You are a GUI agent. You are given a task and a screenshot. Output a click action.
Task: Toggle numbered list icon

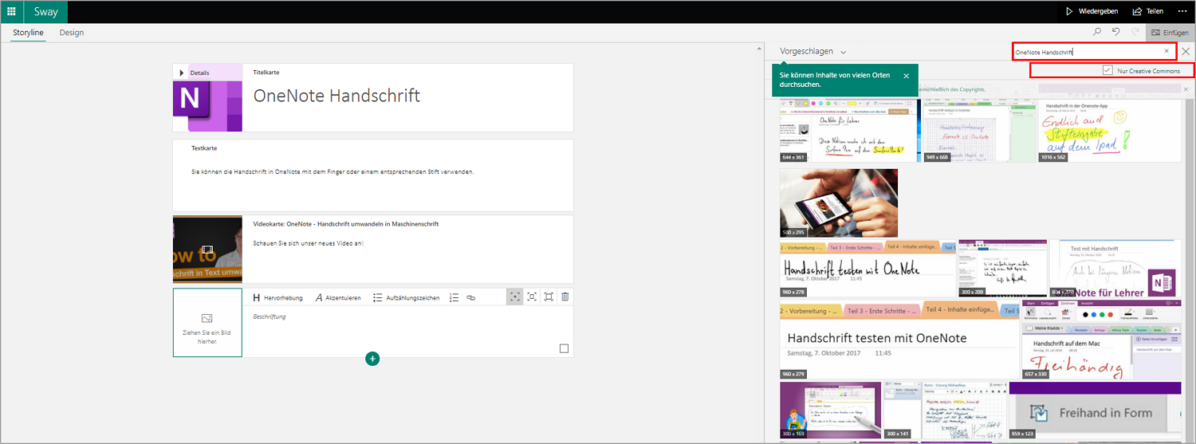point(454,297)
